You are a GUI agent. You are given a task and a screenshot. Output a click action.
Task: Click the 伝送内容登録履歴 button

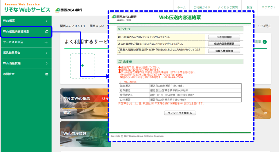tap(224, 44)
